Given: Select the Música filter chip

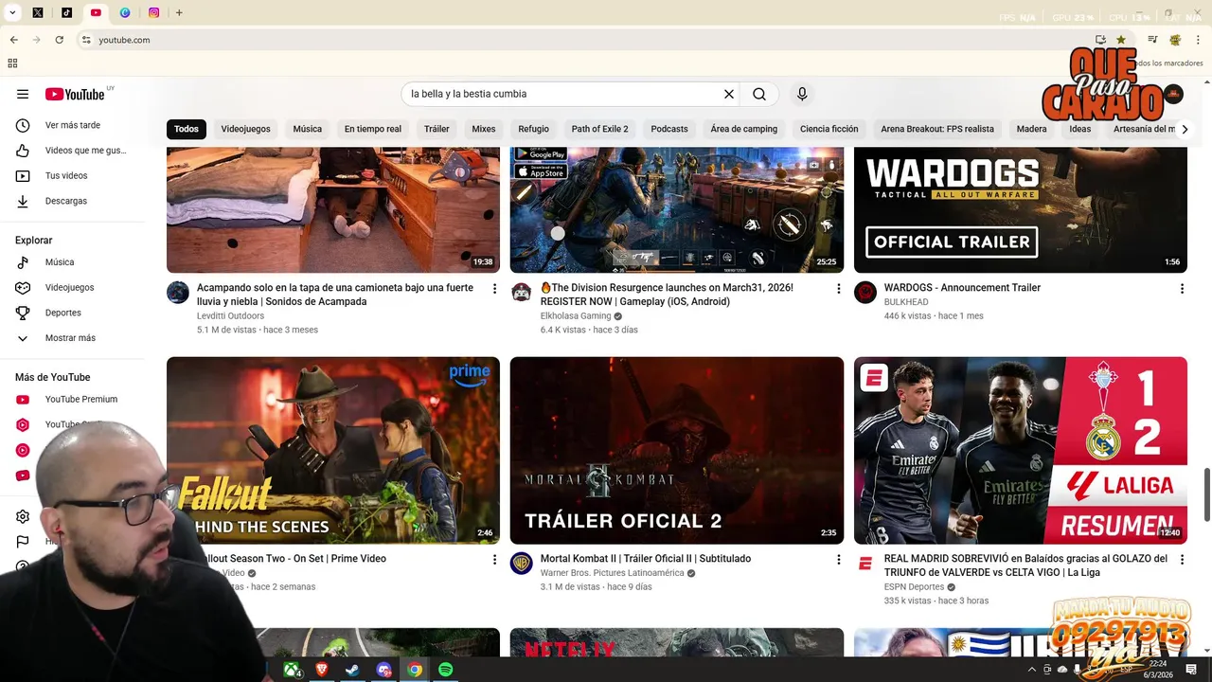Looking at the screenshot, I should tap(307, 129).
